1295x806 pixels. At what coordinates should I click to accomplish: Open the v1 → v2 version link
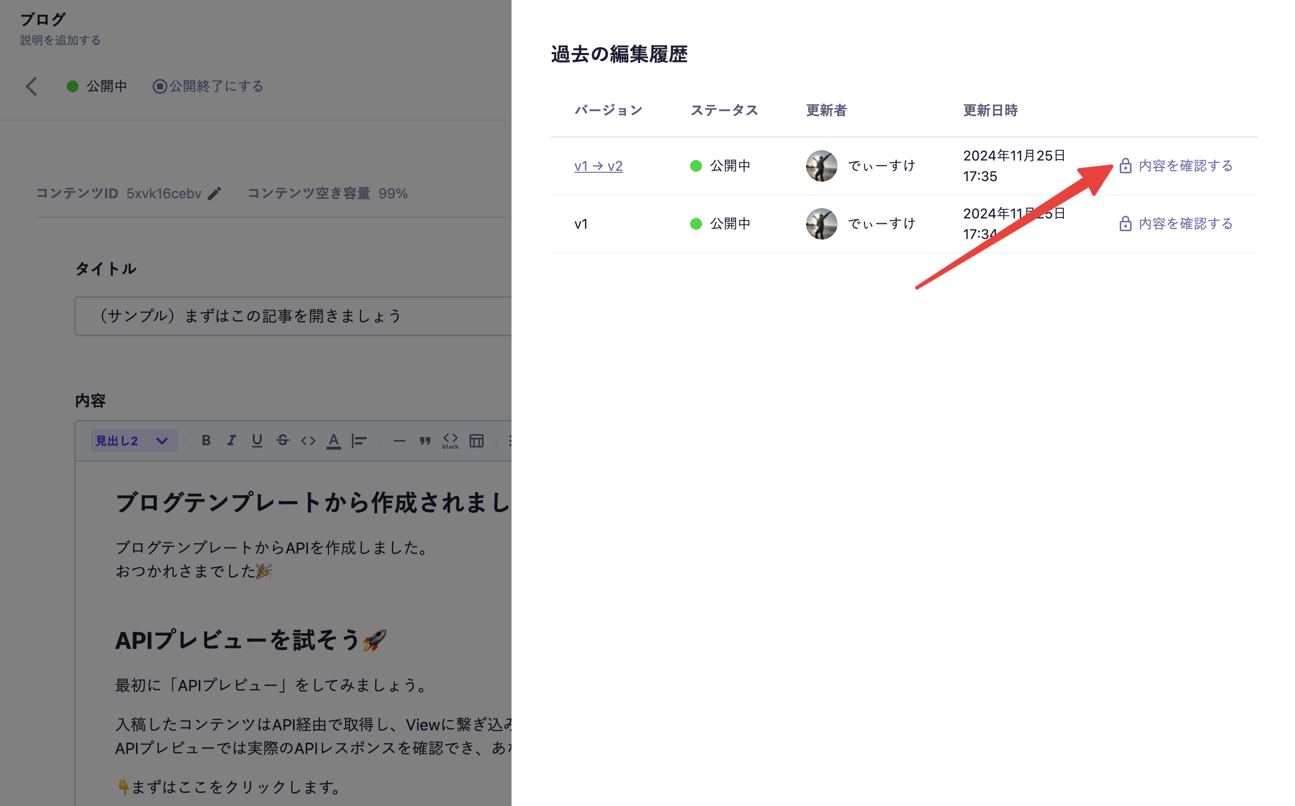point(598,166)
